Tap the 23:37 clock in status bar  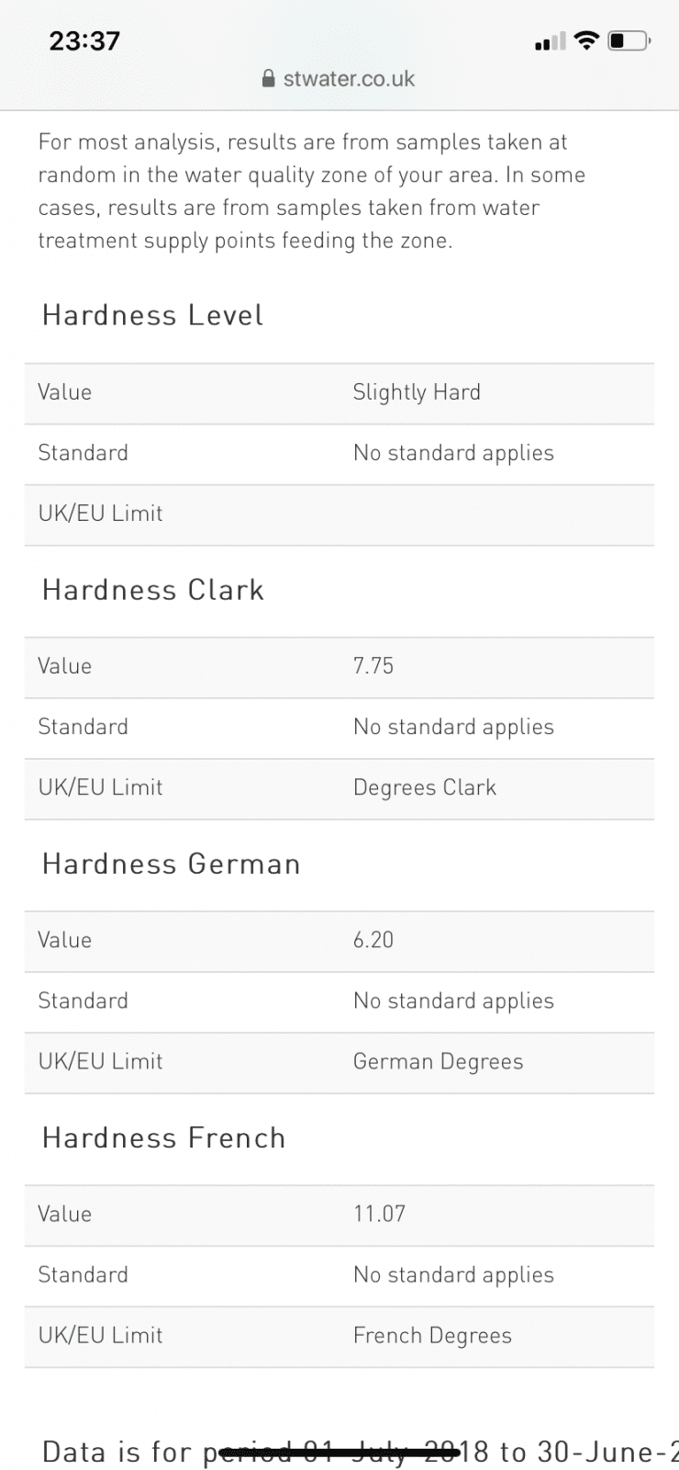click(84, 40)
